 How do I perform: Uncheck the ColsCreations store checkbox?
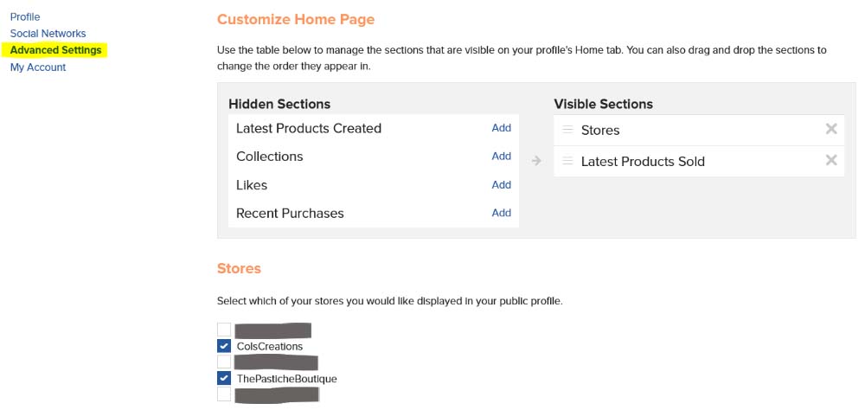coord(224,346)
